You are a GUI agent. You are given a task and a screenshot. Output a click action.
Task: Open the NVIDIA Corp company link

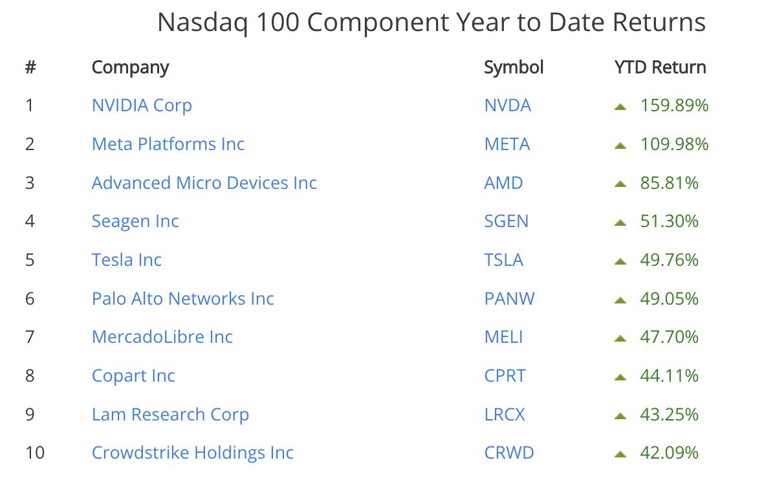(142, 105)
